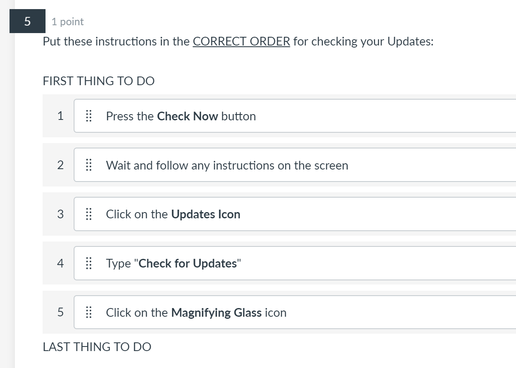The image size is (516, 368).
Task: Click the drag handle for Magnifying Glass item
Action: [x=88, y=313]
